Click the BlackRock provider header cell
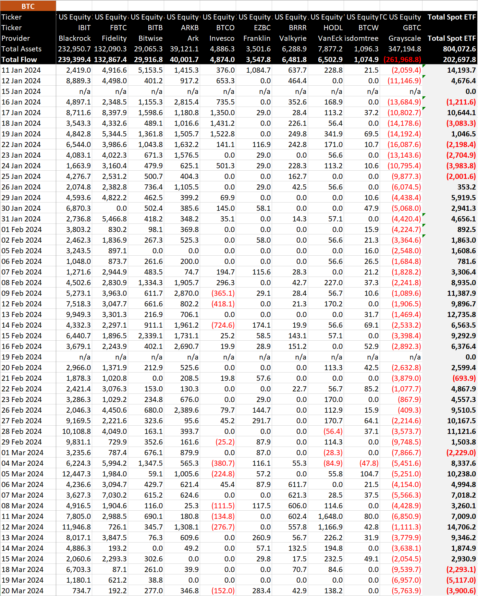 click(75, 38)
